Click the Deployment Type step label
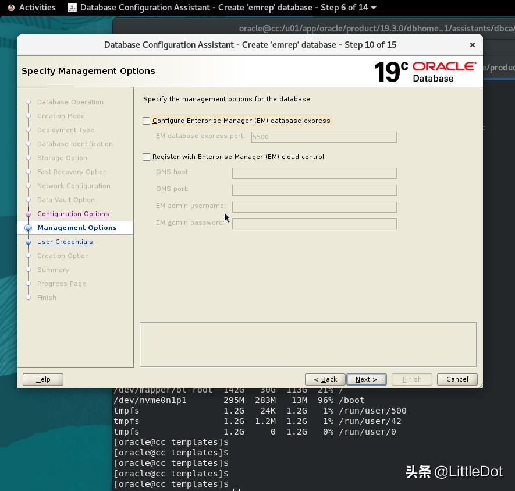The image size is (515, 491). (66, 130)
